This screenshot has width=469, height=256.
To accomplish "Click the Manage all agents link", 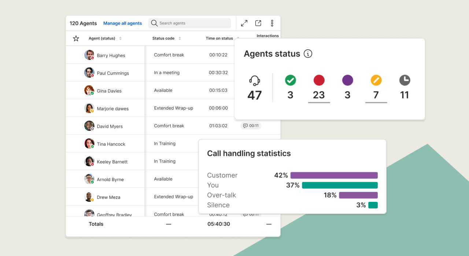I will tap(122, 23).
